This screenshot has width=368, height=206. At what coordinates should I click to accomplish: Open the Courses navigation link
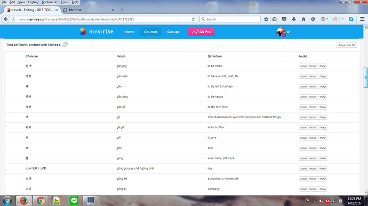click(x=151, y=32)
